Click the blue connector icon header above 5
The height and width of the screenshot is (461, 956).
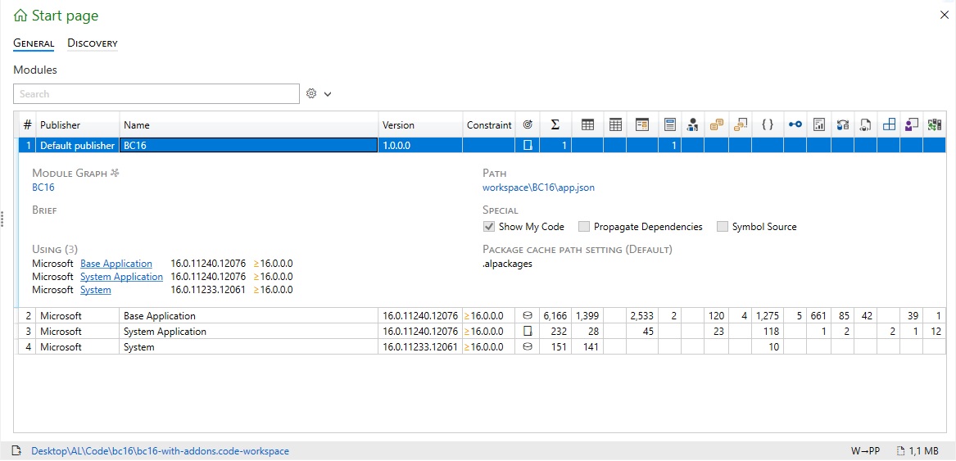795,124
